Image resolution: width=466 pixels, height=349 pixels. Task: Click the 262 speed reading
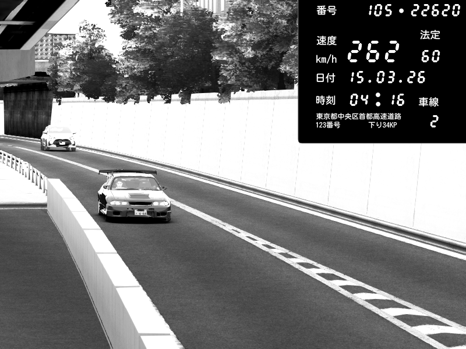[x=373, y=52]
